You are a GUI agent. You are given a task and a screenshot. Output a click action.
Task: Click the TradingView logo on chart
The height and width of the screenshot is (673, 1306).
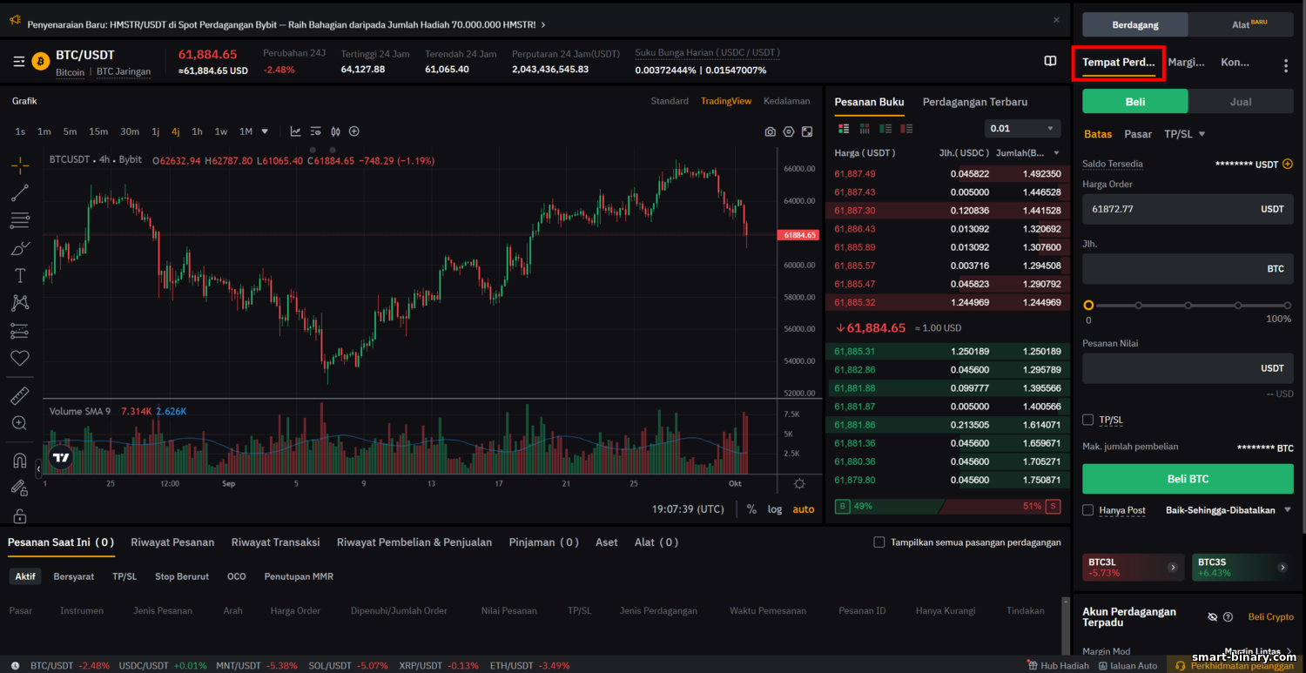[60, 457]
